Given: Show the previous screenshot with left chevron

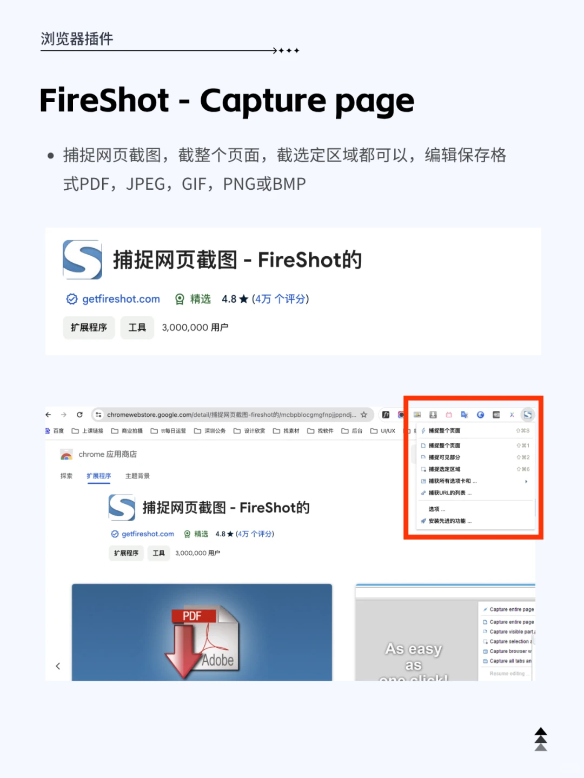Looking at the screenshot, I should [58, 666].
